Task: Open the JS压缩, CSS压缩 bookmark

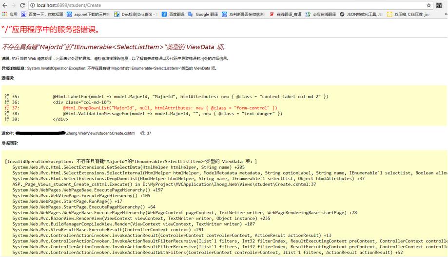Action: point(409,15)
